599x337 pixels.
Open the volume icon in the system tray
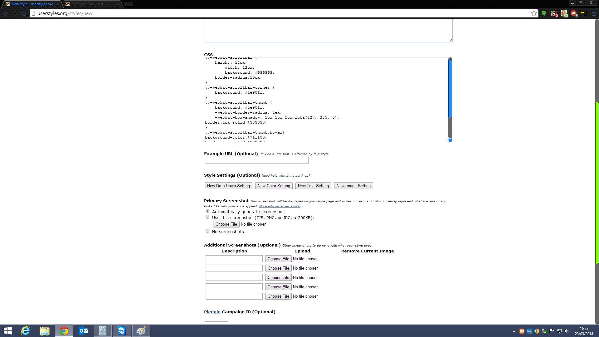(567, 331)
